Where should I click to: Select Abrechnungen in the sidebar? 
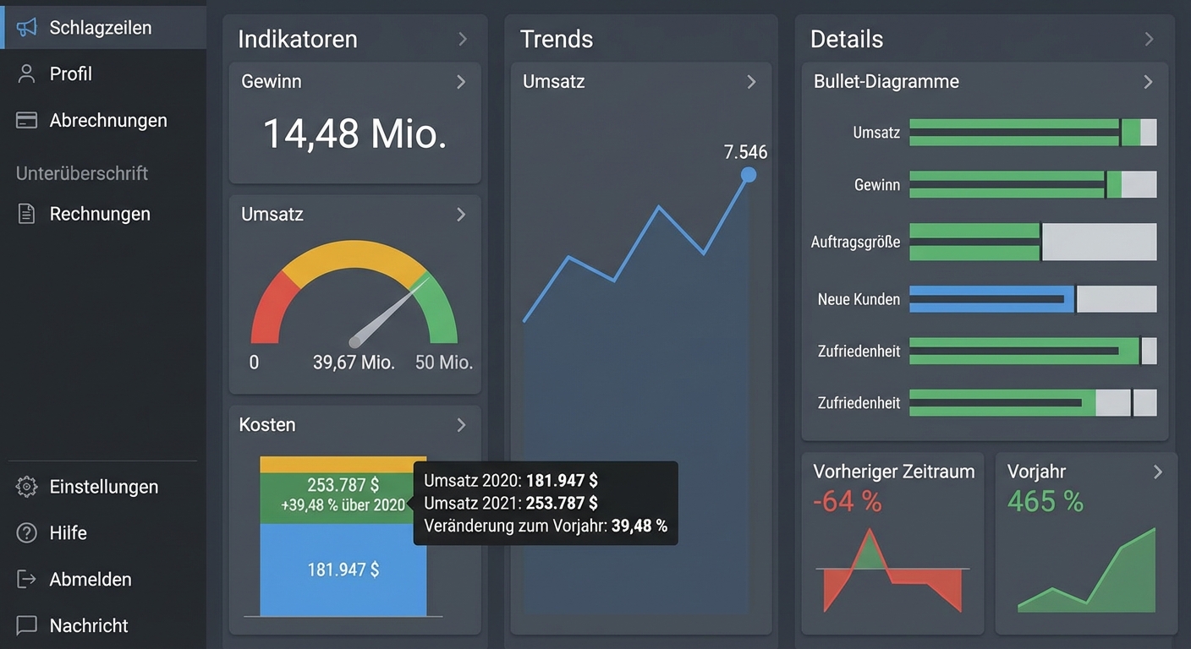[108, 121]
